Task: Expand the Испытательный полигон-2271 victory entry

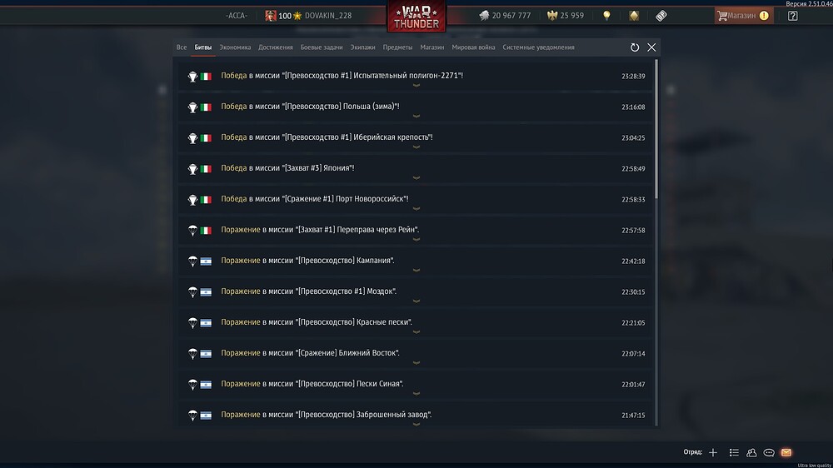Action: (x=416, y=85)
